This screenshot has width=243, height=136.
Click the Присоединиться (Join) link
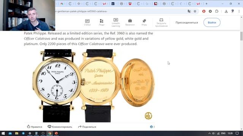coord(186,23)
